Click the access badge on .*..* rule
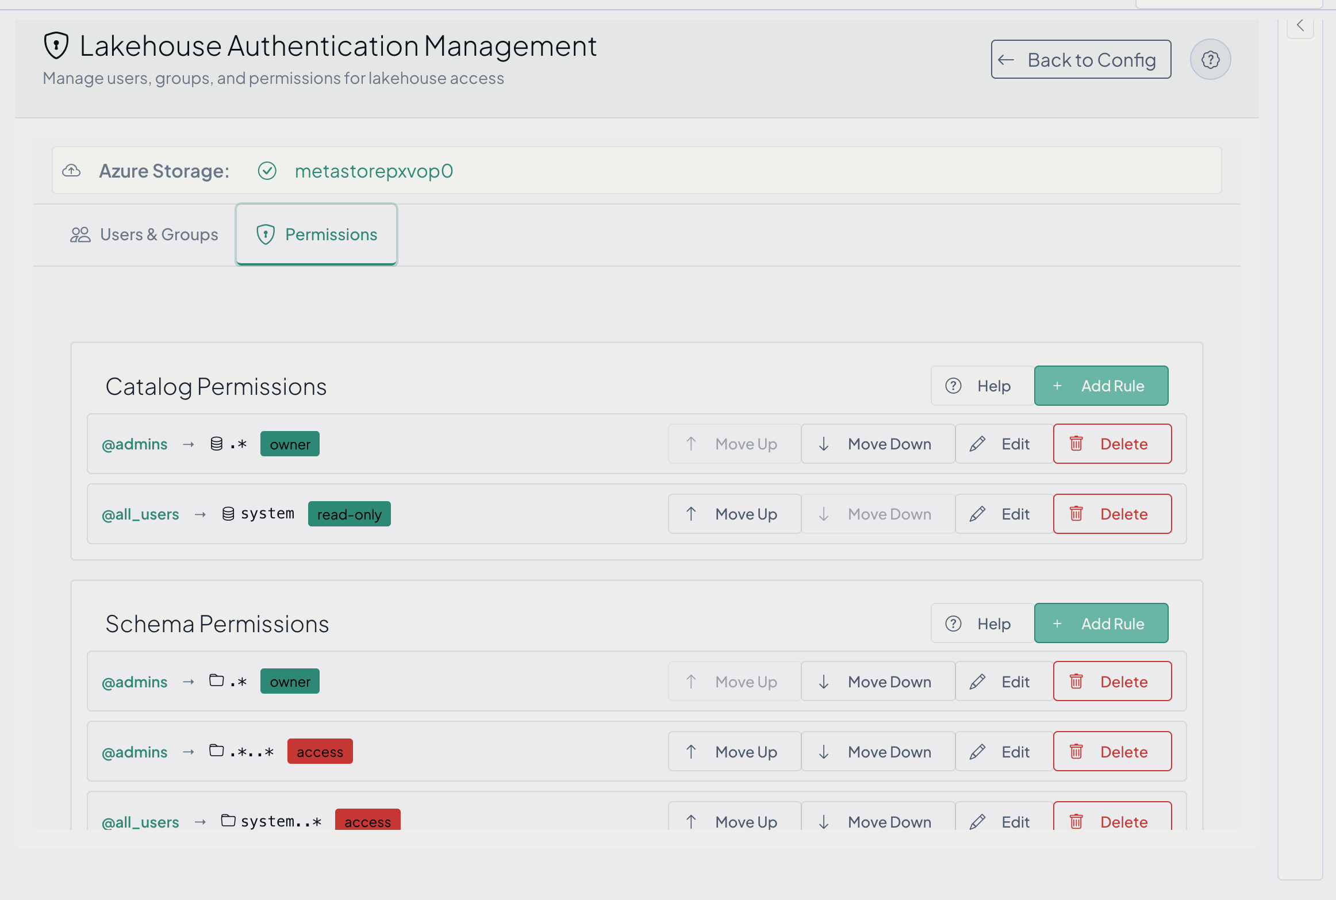 coord(320,752)
